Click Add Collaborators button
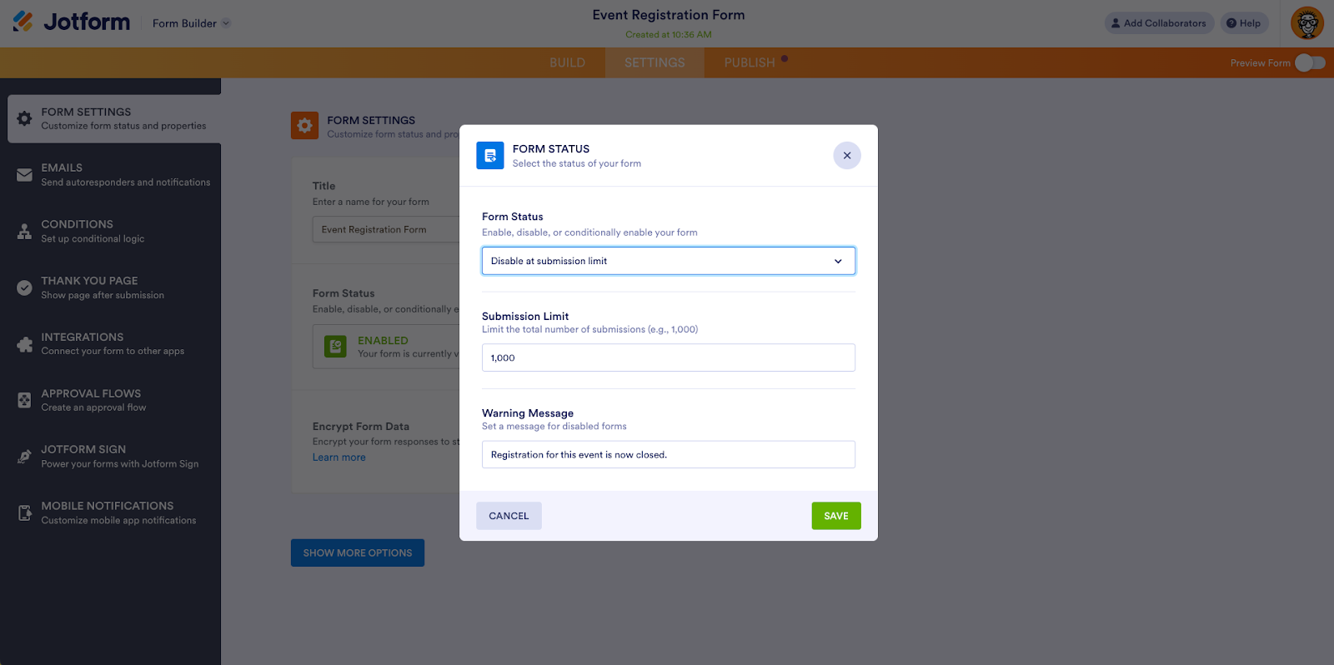Image resolution: width=1334 pixels, height=665 pixels. [x=1159, y=23]
